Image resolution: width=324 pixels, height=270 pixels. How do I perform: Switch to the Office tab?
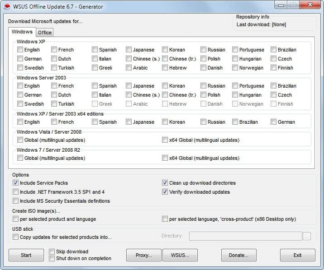click(45, 33)
